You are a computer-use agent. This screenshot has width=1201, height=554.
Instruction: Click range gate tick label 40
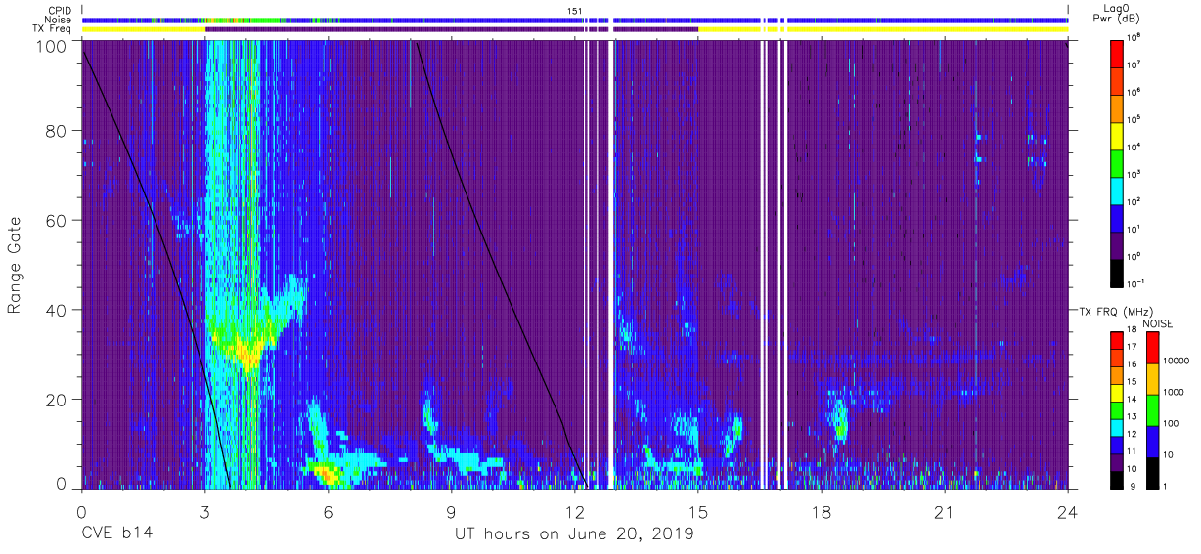pos(56,310)
